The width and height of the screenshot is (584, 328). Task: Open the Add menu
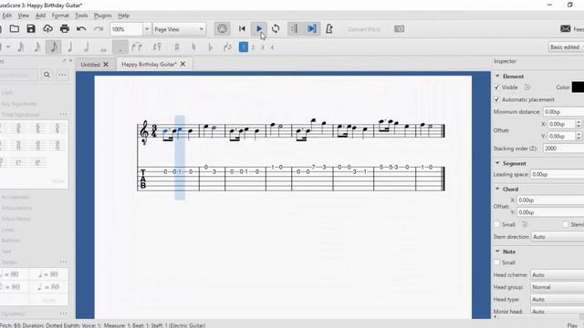coord(40,15)
